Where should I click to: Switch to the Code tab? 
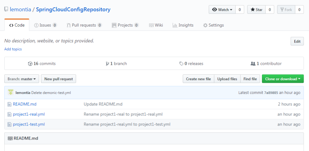(x=17, y=25)
